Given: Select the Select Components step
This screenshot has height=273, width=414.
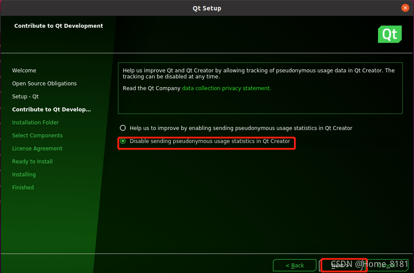Looking at the screenshot, I should click(x=37, y=136).
